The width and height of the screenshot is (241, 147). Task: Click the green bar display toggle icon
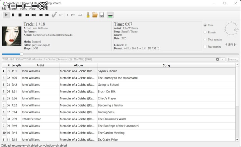click(110, 15)
